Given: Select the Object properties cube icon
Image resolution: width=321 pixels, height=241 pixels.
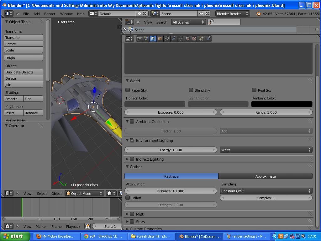Looking at the screenshot, I should point(160,38).
